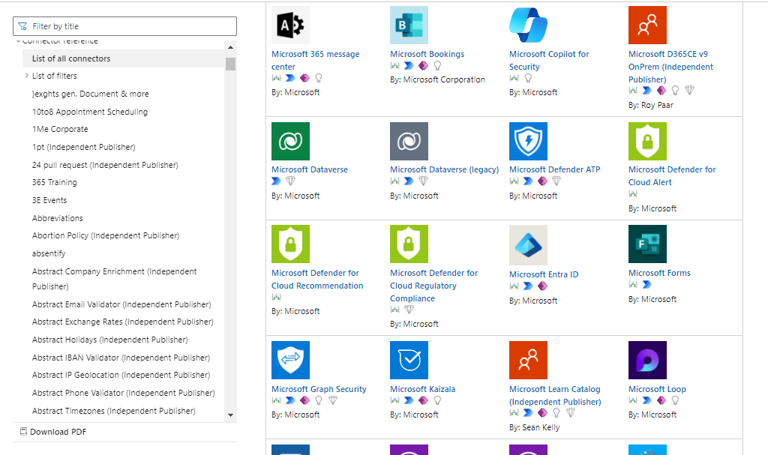This screenshot has height=455, width=768.
Task: Open 1Me Corporate in the sidebar
Action: (x=60, y=129)
